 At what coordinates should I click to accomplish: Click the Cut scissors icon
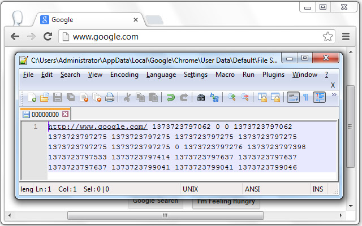(x=127, y=97)
